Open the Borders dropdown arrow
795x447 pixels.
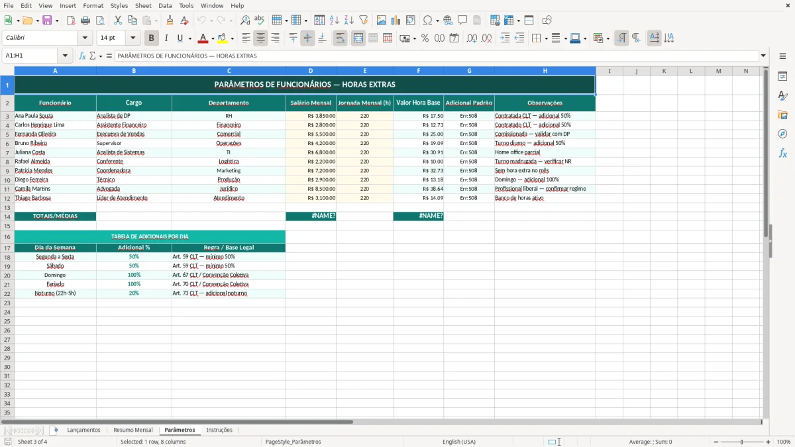[x=546, y=38]
